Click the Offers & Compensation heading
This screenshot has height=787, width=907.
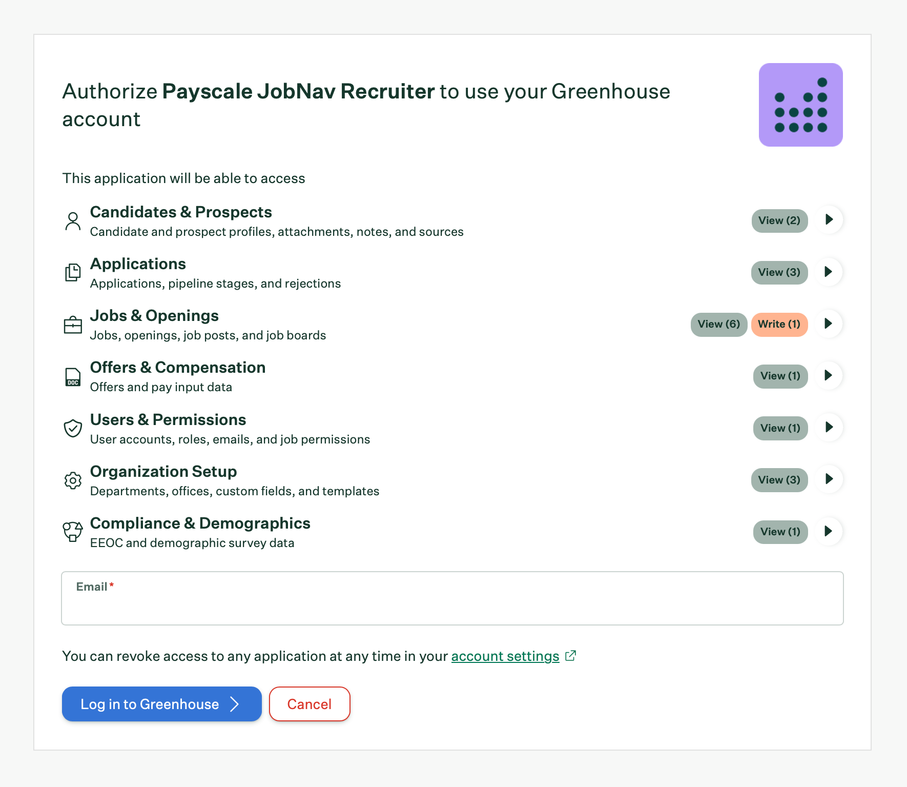178,367
